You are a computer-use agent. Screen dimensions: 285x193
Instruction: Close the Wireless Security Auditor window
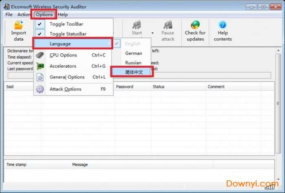(x=276, y=7)
